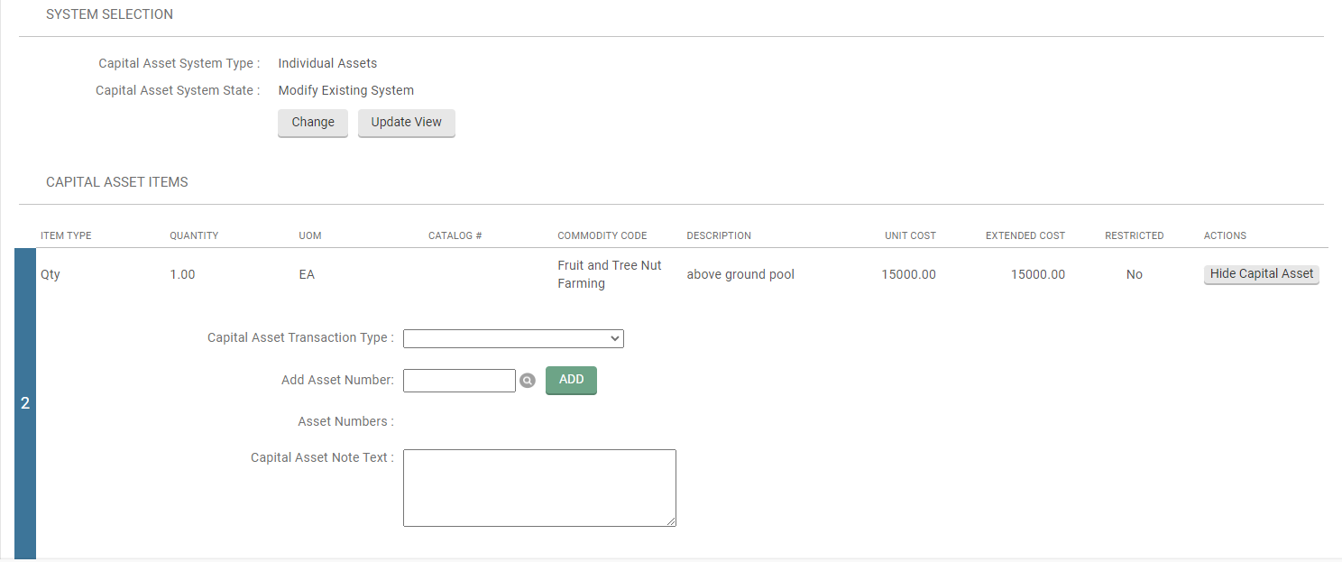Click the Extended Cost column header

(x=1025, y=235)
